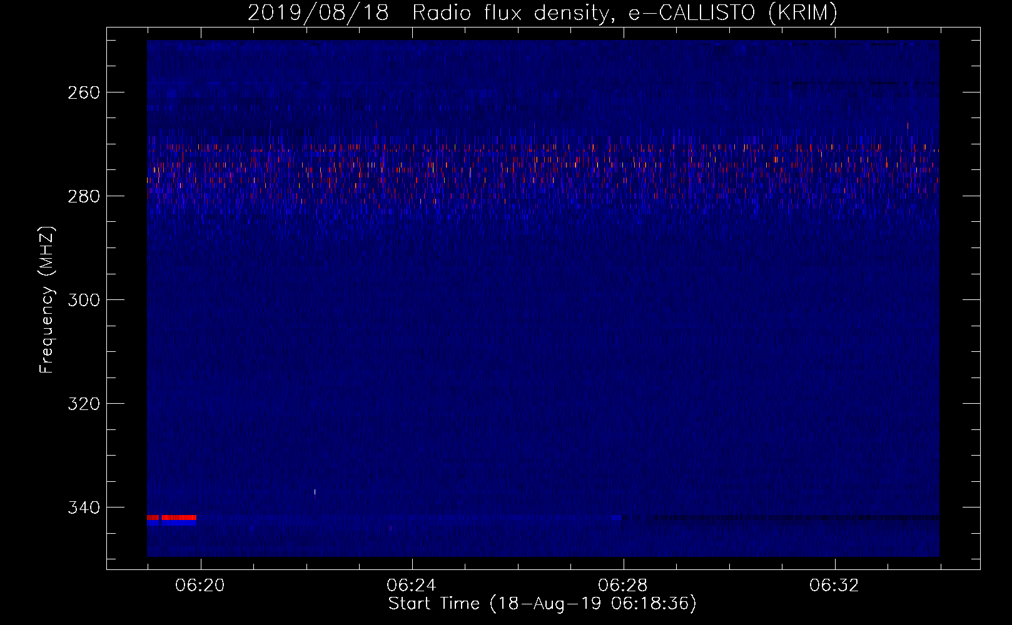
Task: Click the 06:20 time tick label
Action: [x=200, y=586]
